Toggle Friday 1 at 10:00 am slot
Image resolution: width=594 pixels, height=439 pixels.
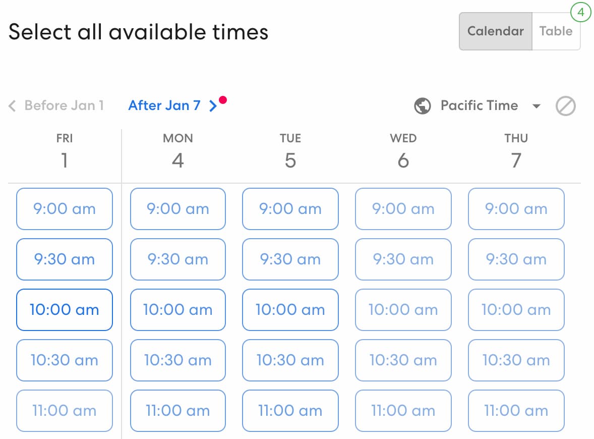coord(65,310)
